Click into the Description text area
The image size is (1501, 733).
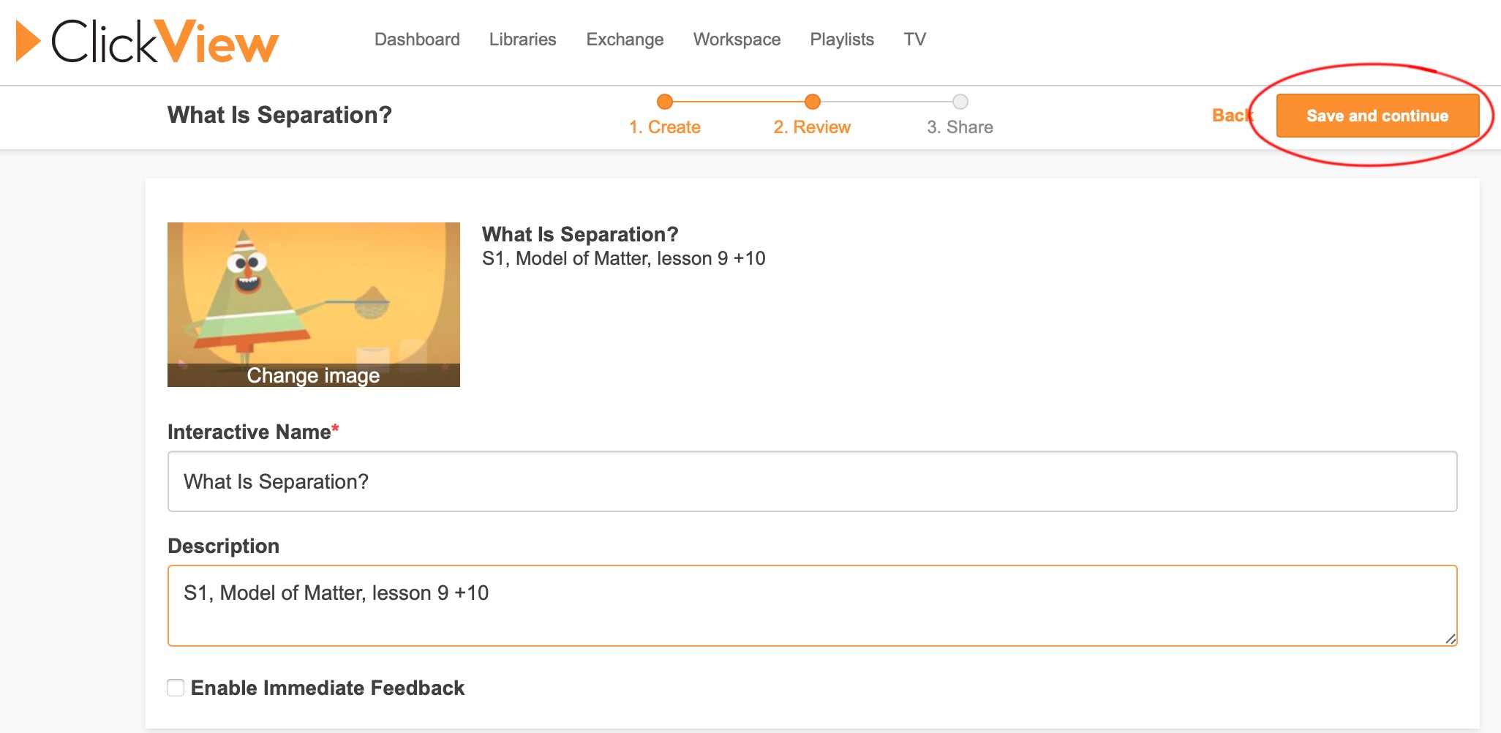click(812, 606)
